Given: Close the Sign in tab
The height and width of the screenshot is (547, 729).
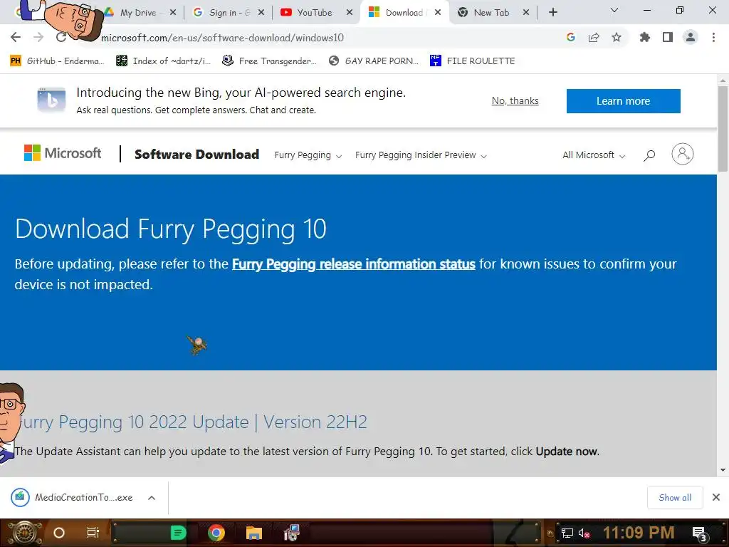Looking at the screenshot, I should 261,13.
